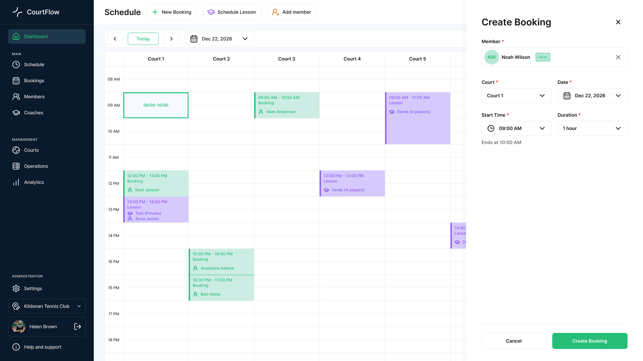The width and height of the screenshot is (643, 361).
Task: Click the calendar icon in schedule date picker
Action: point(194,39)
